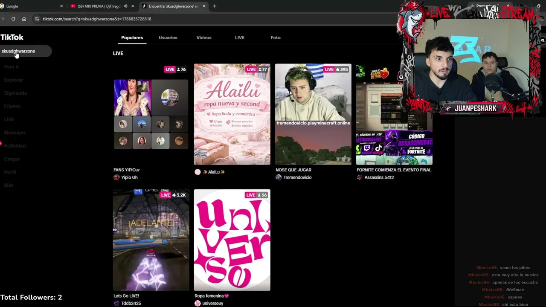The image size is (546, 307).
Task: Click the LIVE badge showing 3.2K likes
Action: click(x=173, y=195)
